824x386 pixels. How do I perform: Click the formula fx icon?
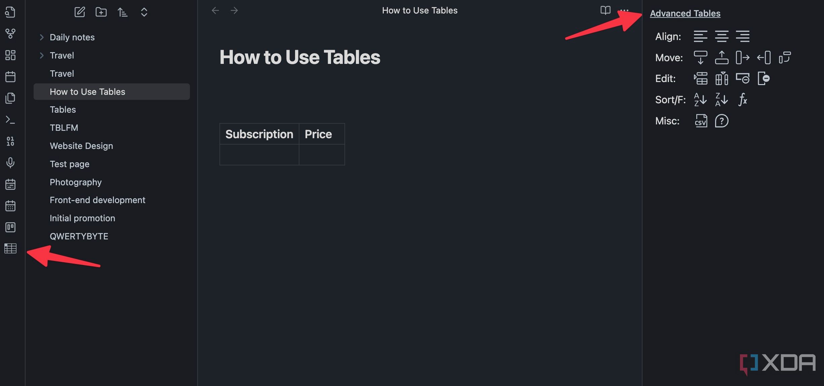tap(743, 100)
